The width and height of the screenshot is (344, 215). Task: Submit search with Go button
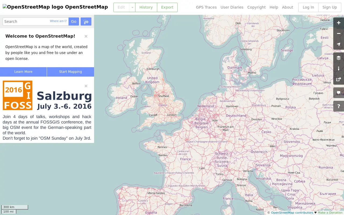point(74,21)
